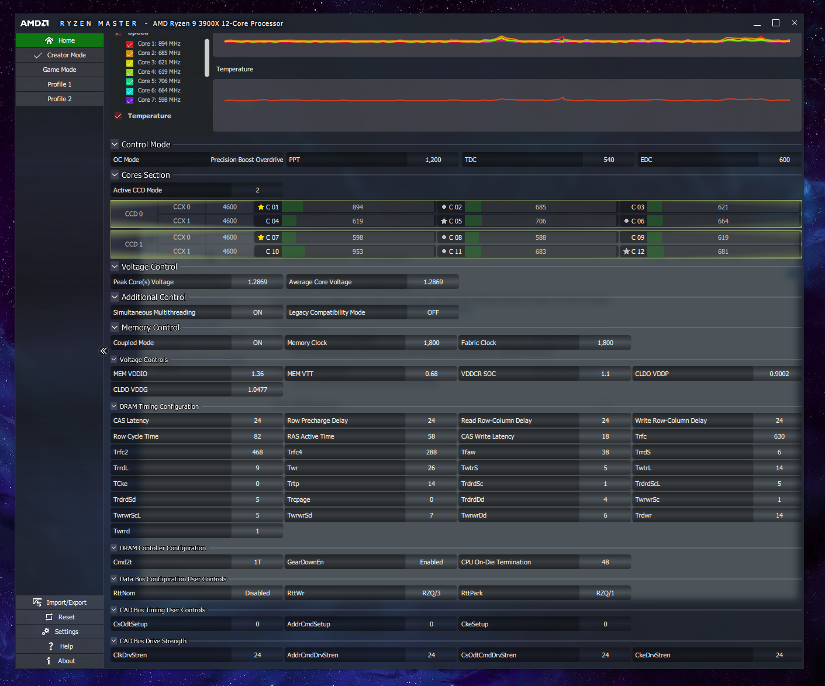Click the Settings gear icon
The height and width of the screenshot is (686, 825).
(x=46, y=632)
